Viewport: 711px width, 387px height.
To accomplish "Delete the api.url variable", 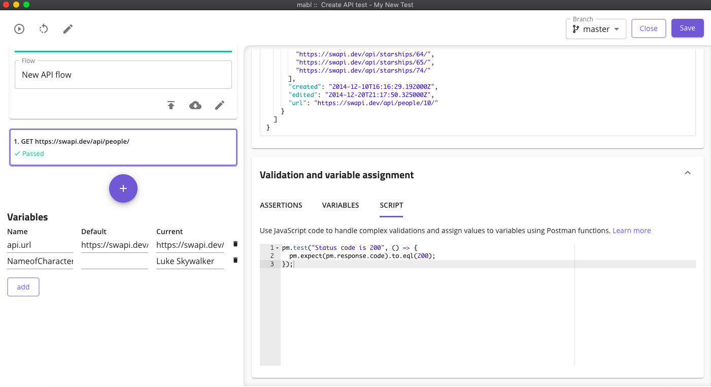I will [235, 244].
